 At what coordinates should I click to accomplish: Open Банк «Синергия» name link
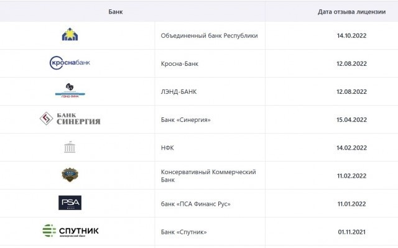pos(185,120)
